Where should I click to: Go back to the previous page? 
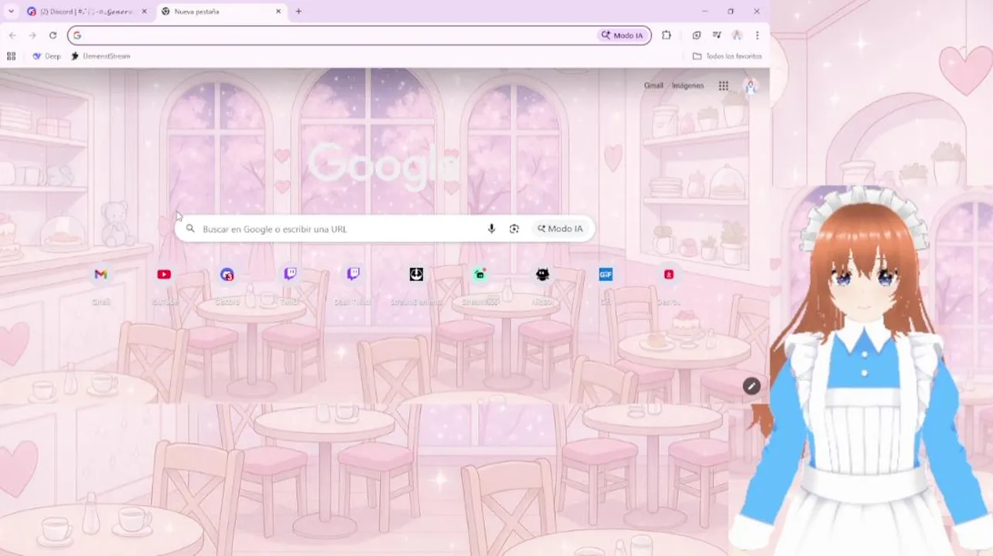12,35
